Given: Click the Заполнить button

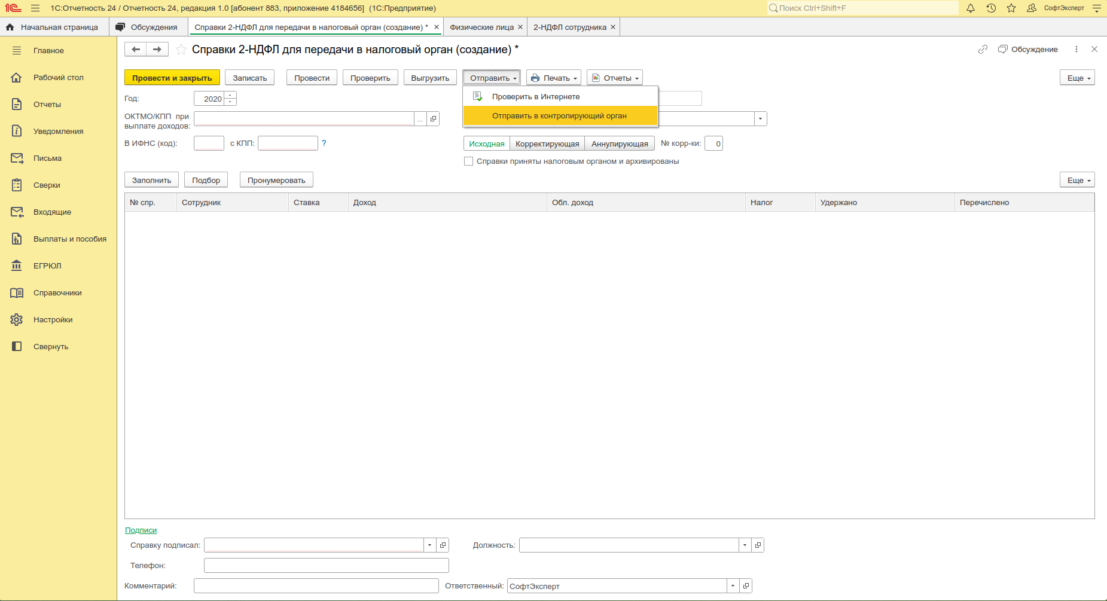Looking at the screenshot, I should tap(152, 181).
